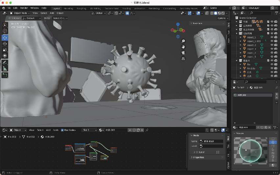Screen dimensions: 280x175
Task: Click the outliner search field
Action: pyautogui.click(x=260, y=13)
